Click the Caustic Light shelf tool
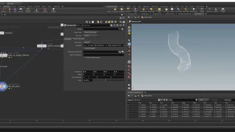The image size is (235, 132). coord(178,10)
